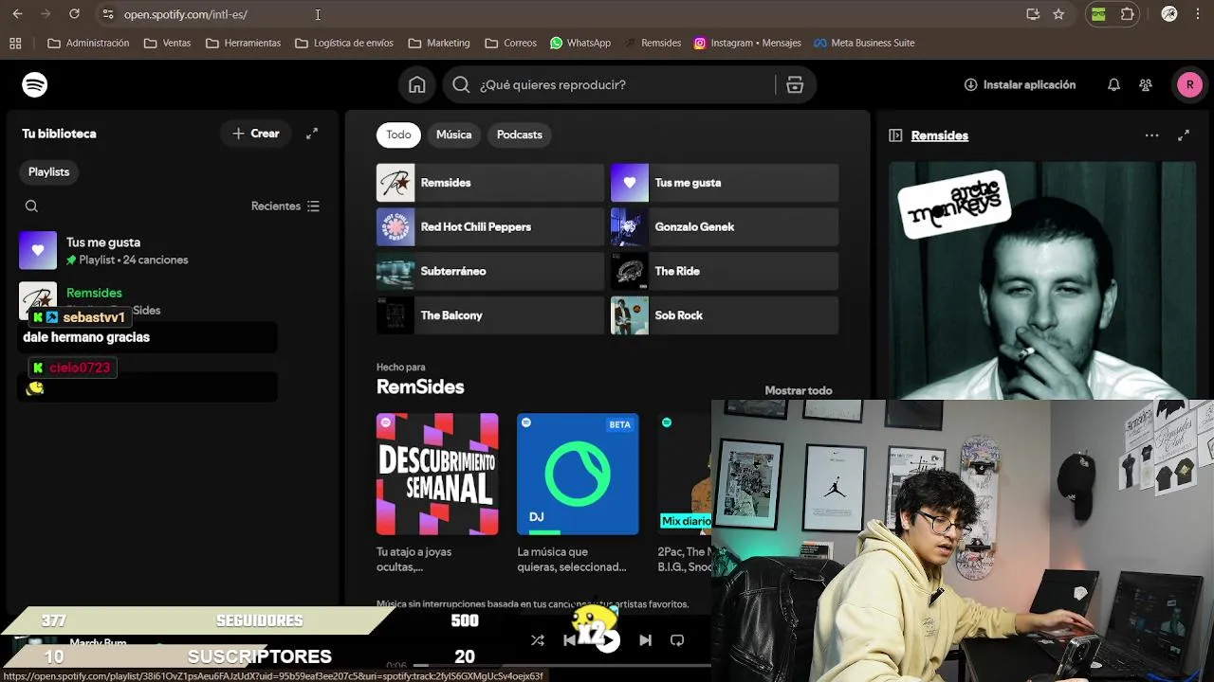Reload the browser page
Viewport: 1214px width, 682px height.
(x=74, y=14)
